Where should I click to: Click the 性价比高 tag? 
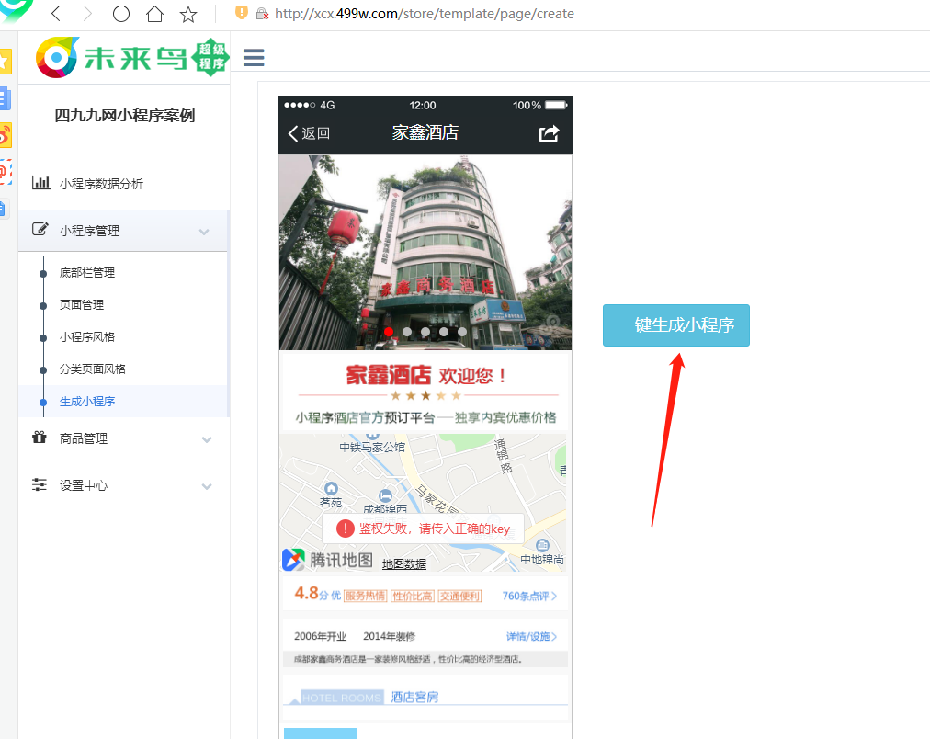[x=413, y=596]
